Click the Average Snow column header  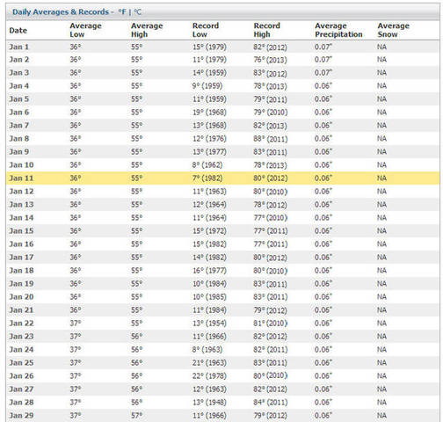pos(393,30)
